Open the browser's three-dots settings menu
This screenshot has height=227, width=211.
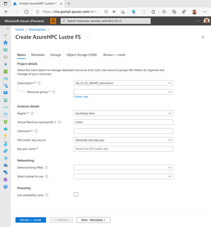point(205,12)
